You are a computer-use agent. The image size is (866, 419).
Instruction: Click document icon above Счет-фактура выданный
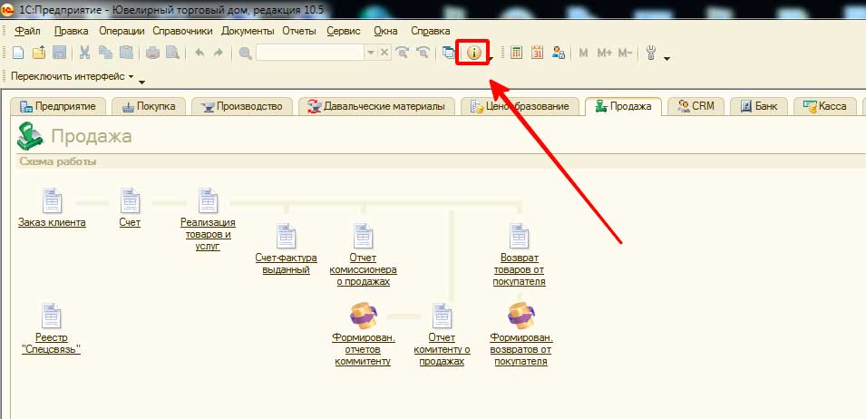pyautogui.click(x=286, y=236)
